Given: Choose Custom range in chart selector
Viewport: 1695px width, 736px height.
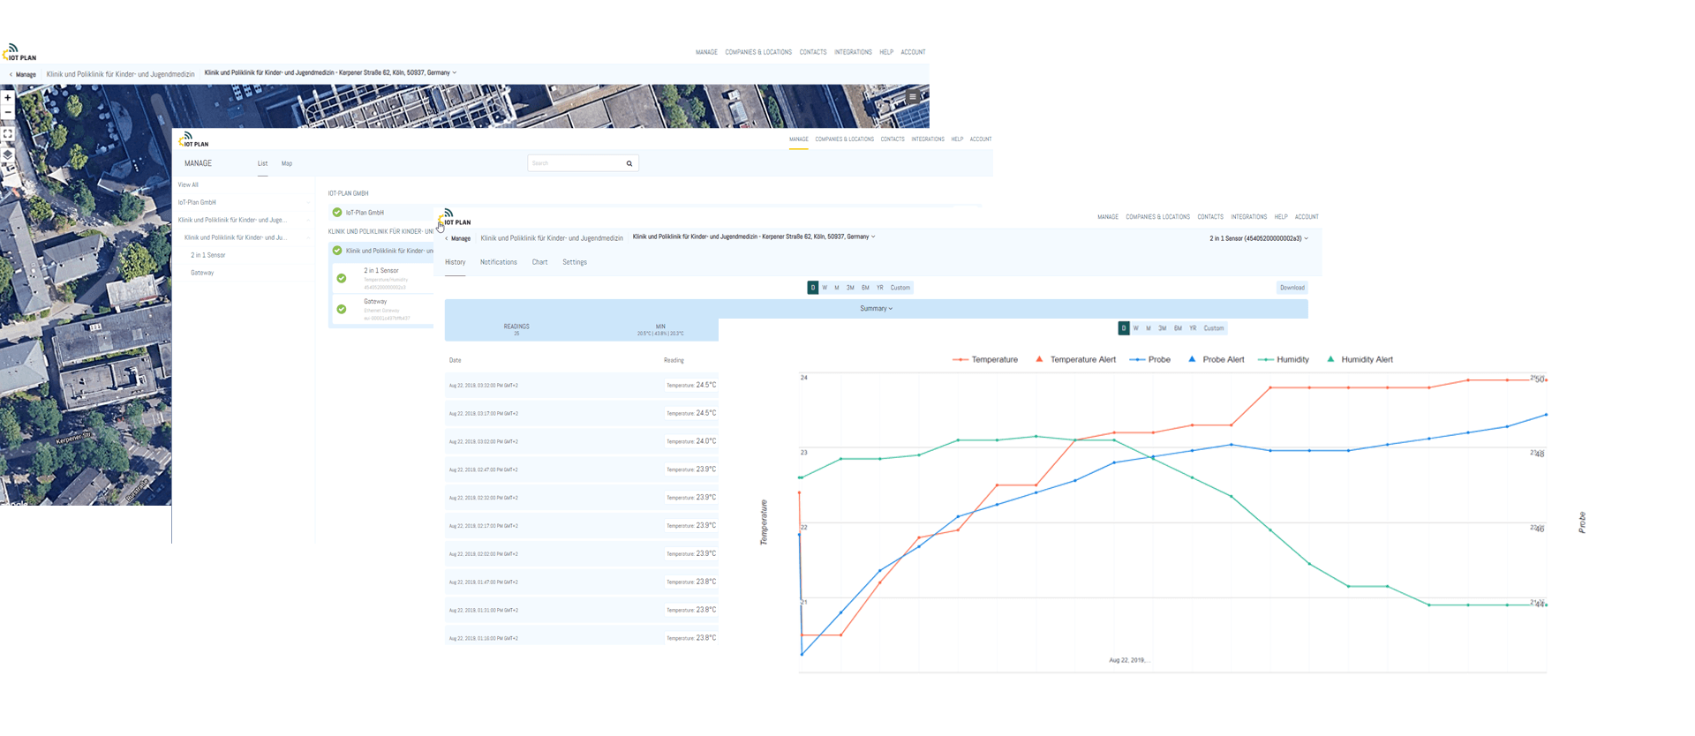Looking at the screenshot, I should (x=1214, y=328).
